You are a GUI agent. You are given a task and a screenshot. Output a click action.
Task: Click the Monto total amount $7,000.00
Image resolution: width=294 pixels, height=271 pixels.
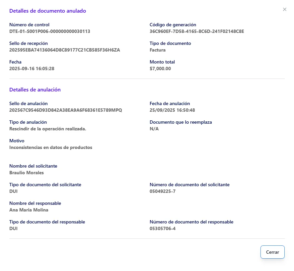tap(162, 68)
